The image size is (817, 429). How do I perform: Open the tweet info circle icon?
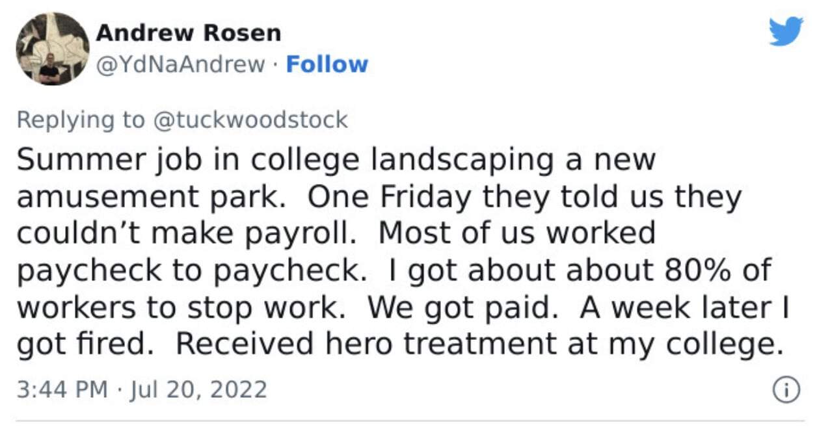pos(785,389)
